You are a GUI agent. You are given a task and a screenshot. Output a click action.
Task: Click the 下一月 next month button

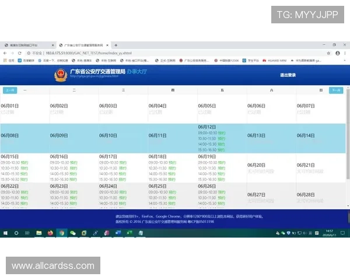[x=336, y=90]
